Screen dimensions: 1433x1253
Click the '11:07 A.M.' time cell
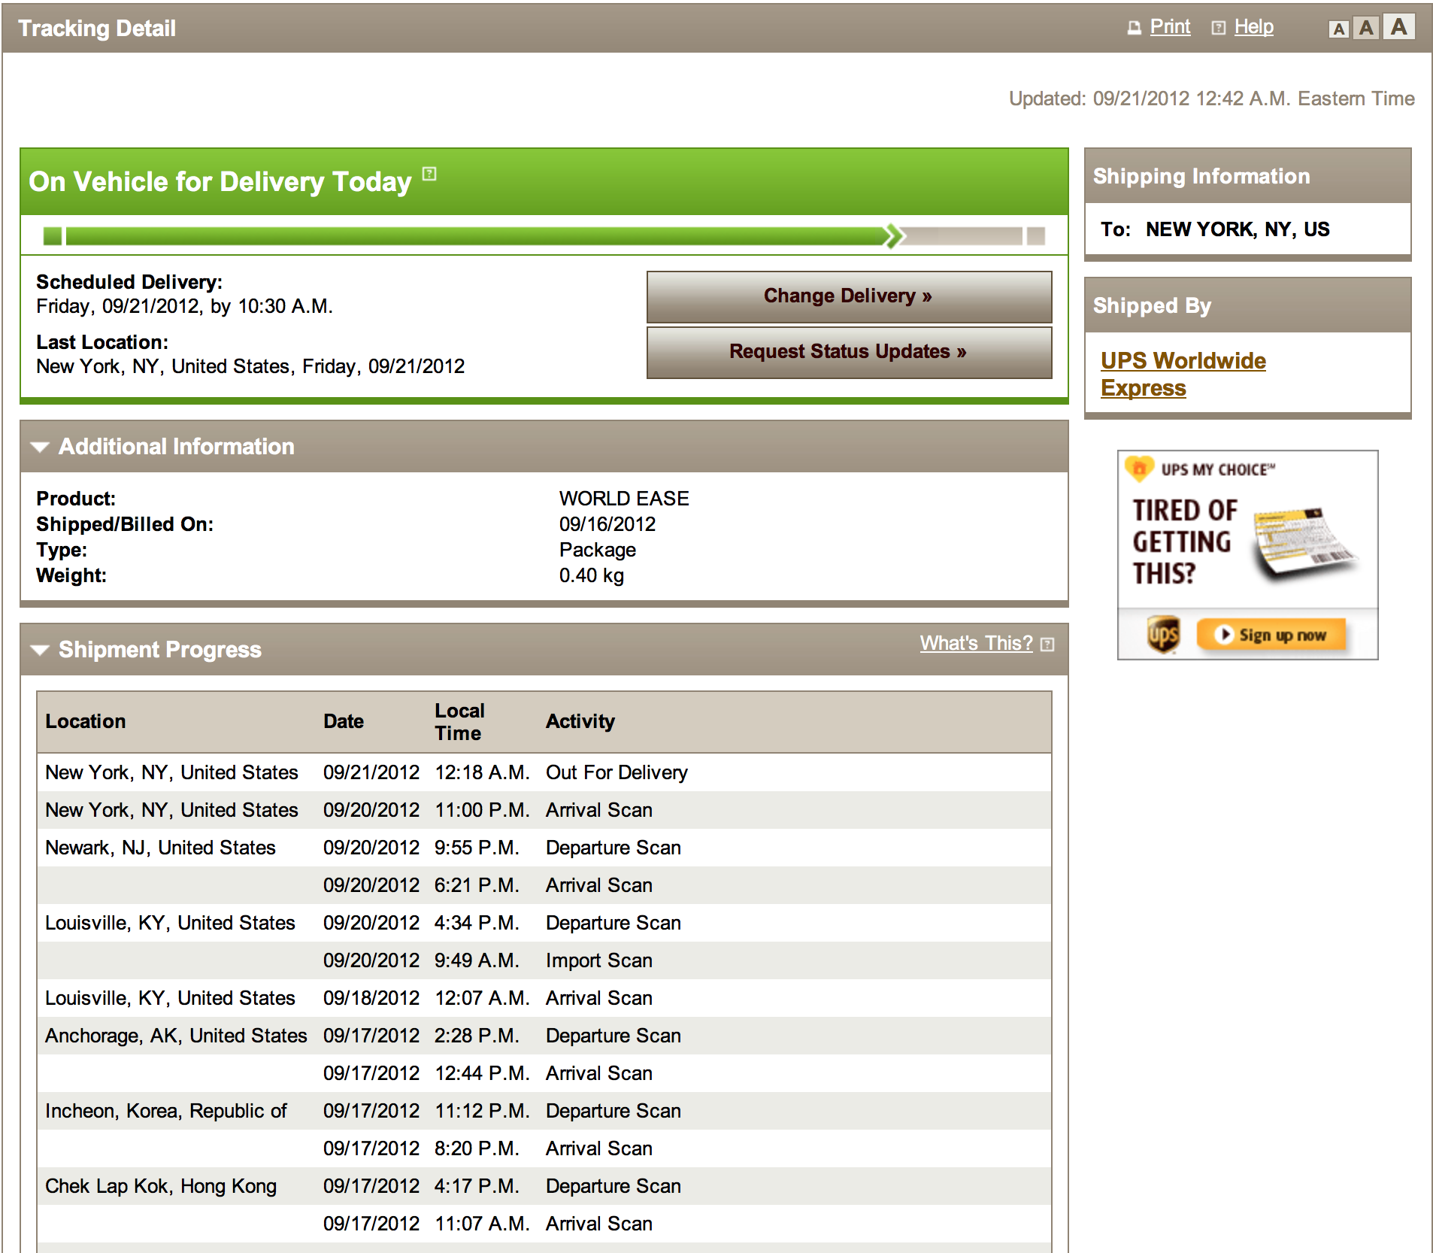(x=482, y=1224)
